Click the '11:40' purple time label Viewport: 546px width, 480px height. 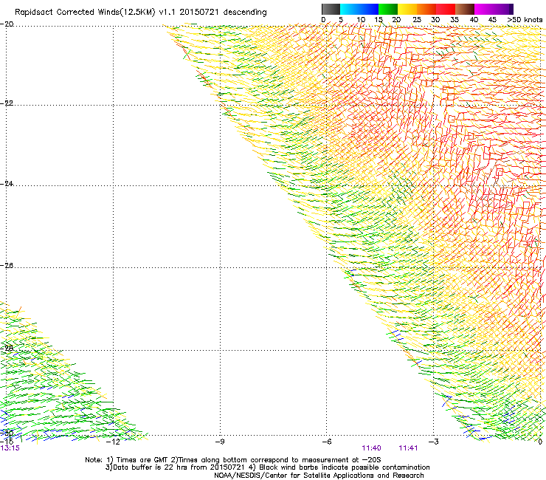click(371, 448)
